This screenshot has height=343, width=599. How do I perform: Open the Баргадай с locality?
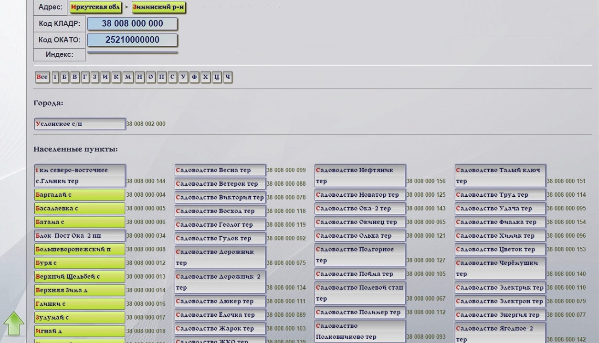click(x=80, y=195)
